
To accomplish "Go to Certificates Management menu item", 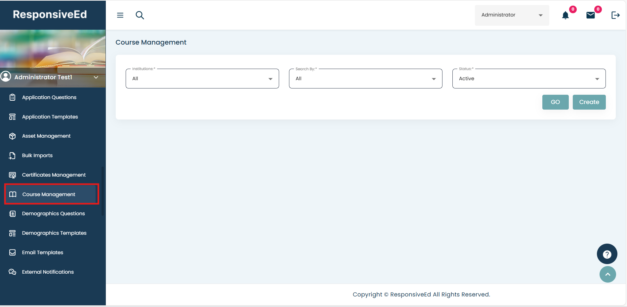I will 54,175.
